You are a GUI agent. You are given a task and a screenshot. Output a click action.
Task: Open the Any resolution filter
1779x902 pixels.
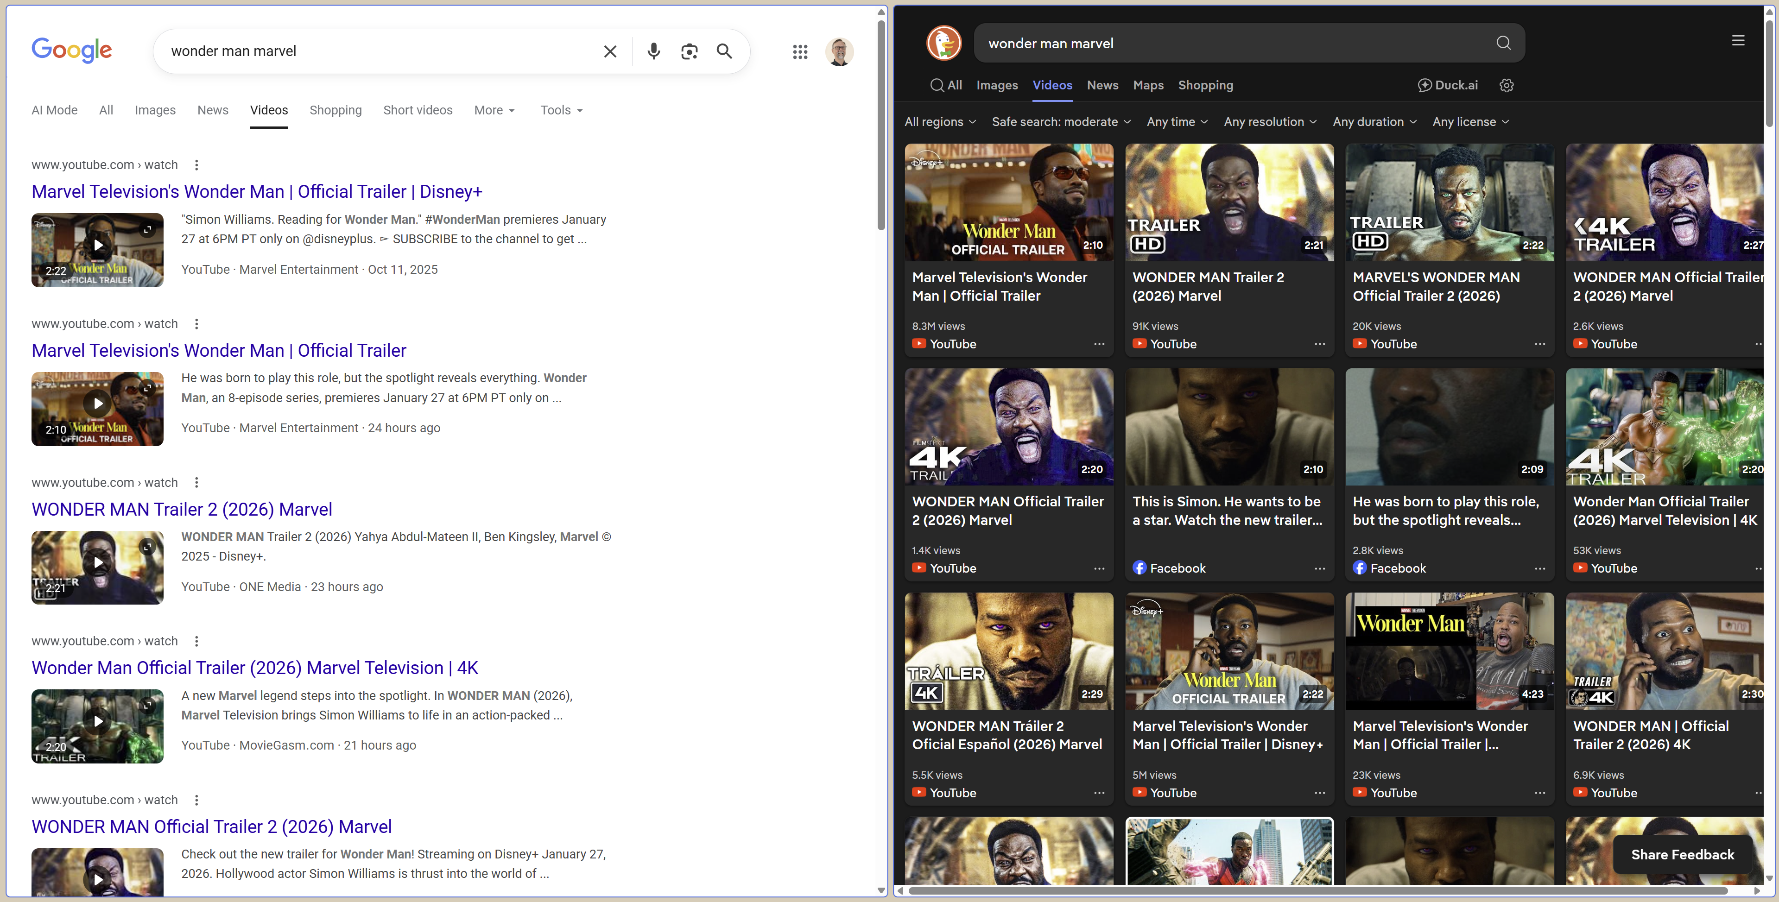1270,121
